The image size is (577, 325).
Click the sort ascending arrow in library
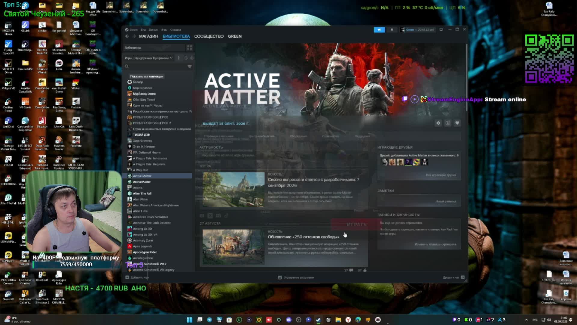tap(179, 58)
